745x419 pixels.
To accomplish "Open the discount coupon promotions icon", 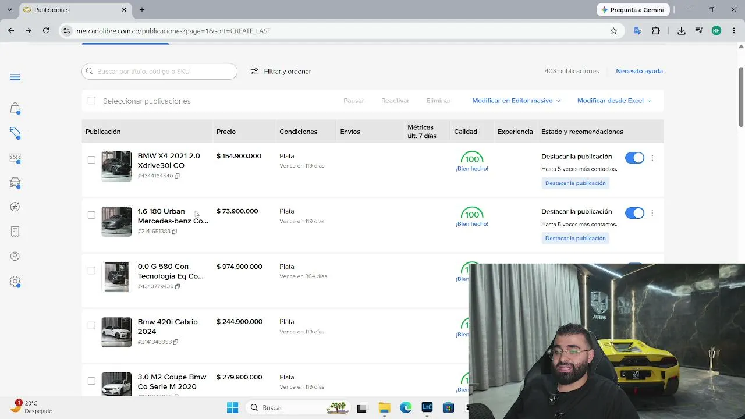I will (x=15, y=158).
